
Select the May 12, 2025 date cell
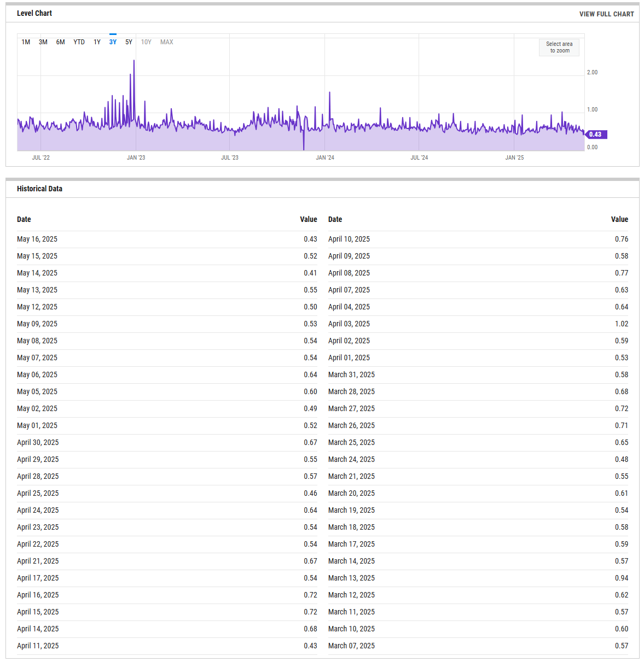[x=37, y=307]
